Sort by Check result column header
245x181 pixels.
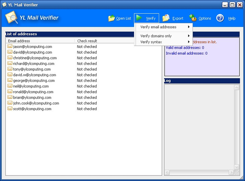point(87,41)
